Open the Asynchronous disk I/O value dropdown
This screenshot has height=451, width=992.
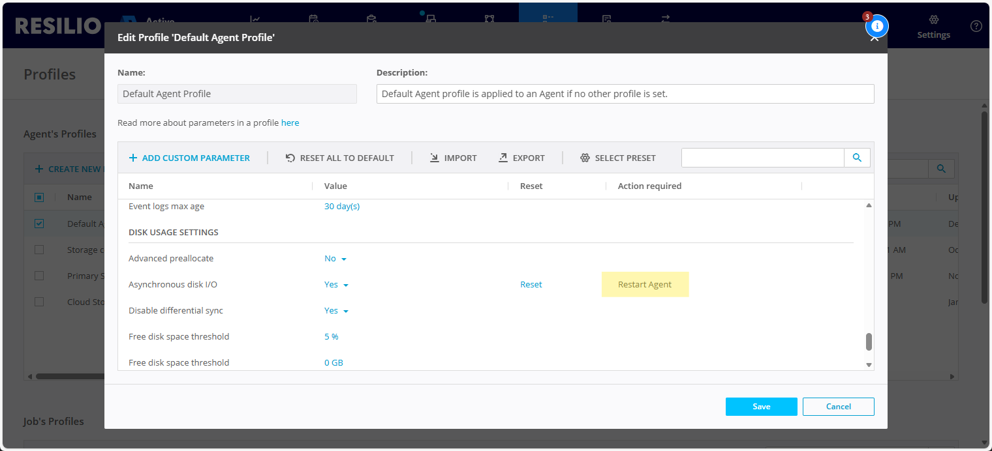pos(337,285)
